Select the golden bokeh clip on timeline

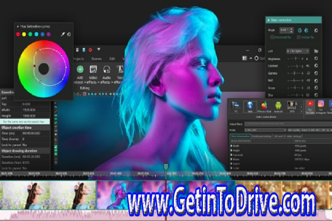284,195
